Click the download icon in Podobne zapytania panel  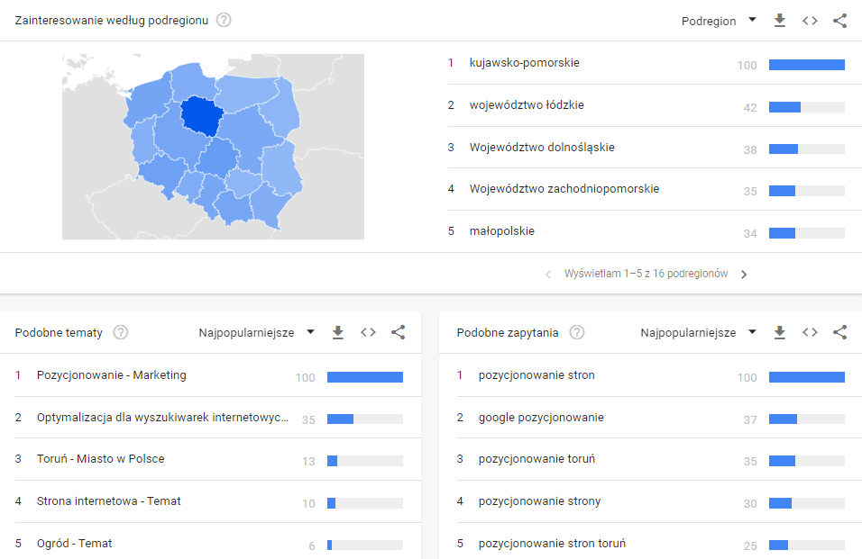click(x=779, y=331)
